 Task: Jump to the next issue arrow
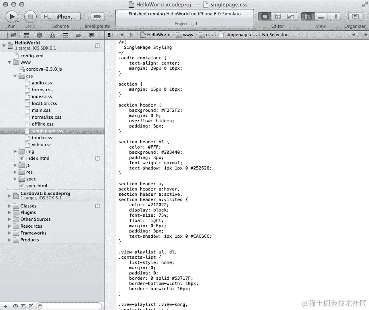pyautogui.click(x=366, y=35)
